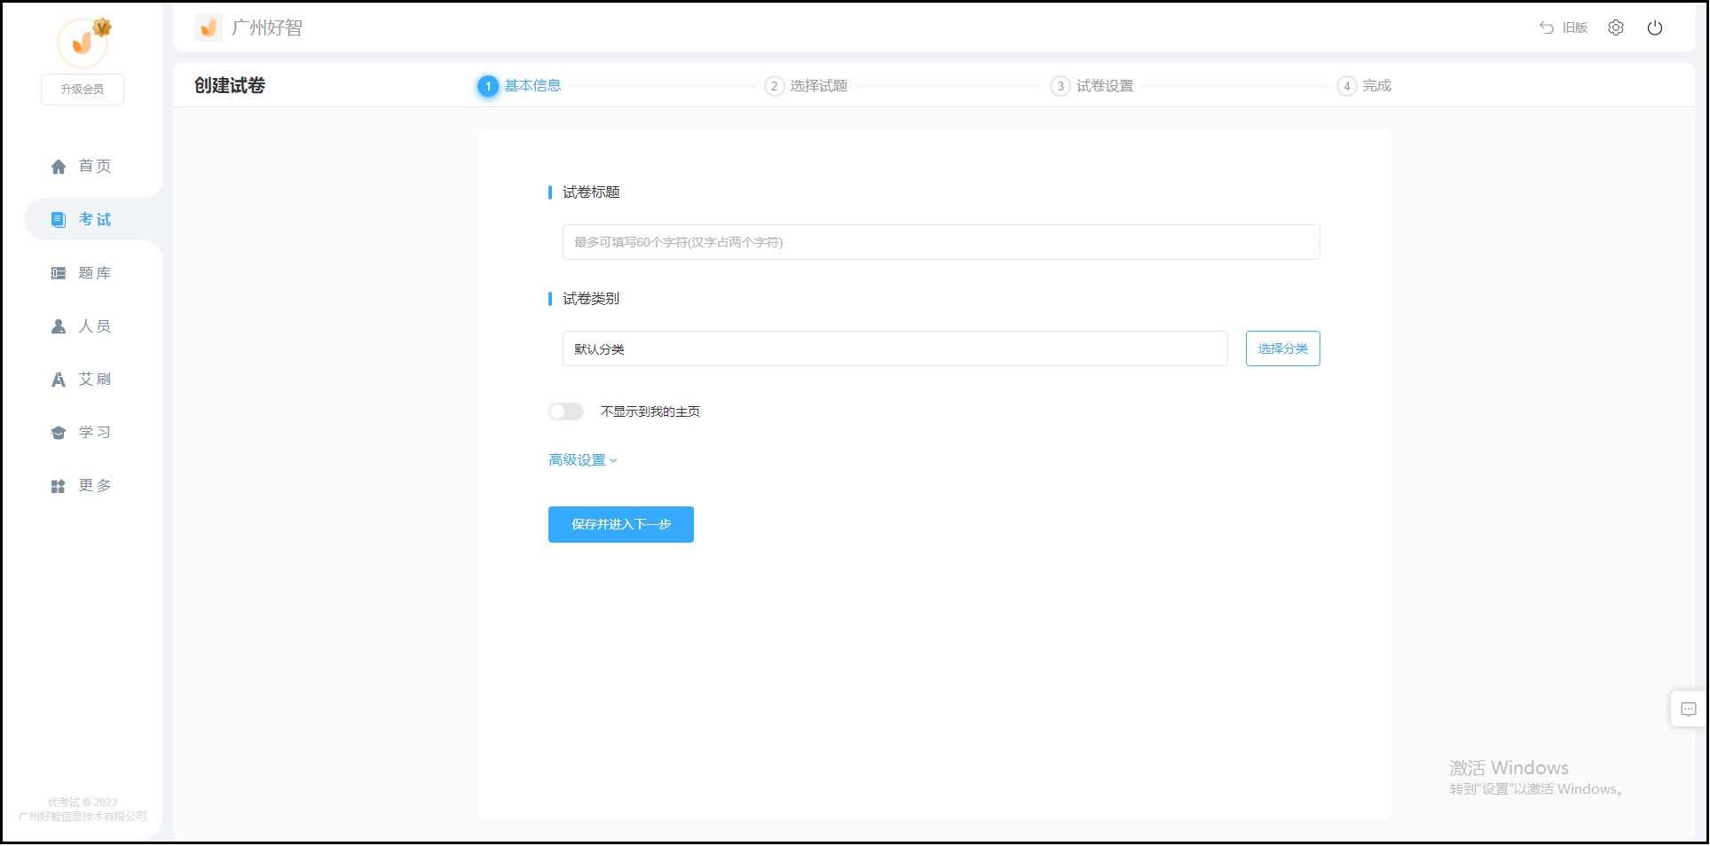Open the 首页 home icon in sidebar
Viewport: 1710px width, 846px height.
pos(58,166)
